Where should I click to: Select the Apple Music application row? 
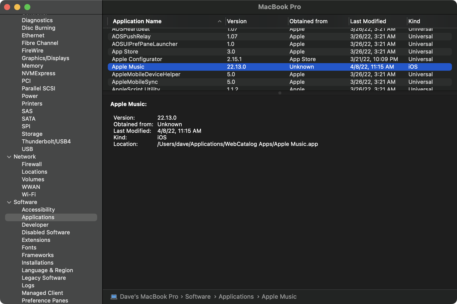[280, 67]
